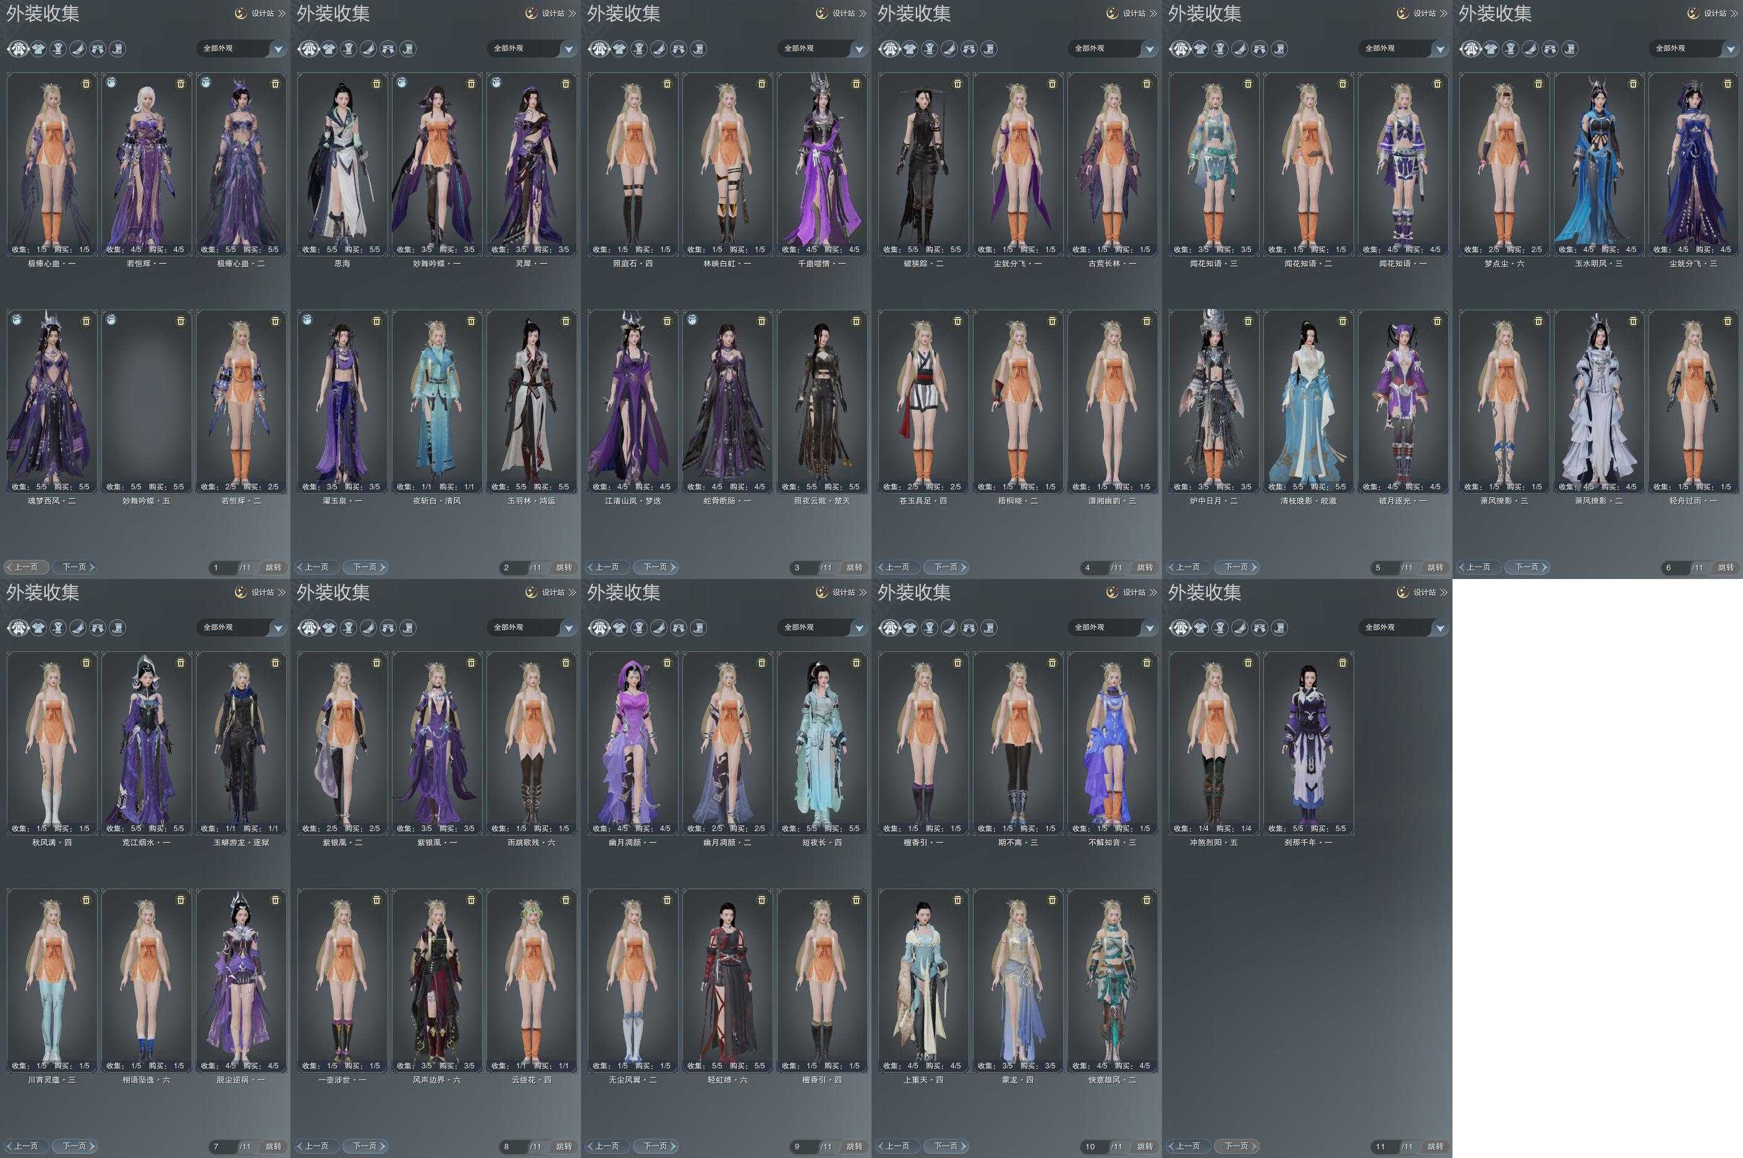This screenshot has width=1743, height=1158.
Task: Select top-garment category icon on page 4 panel
Action: pos(910,49)
